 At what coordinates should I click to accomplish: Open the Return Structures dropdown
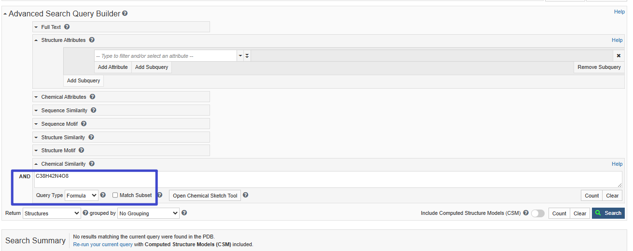point(52,213)
